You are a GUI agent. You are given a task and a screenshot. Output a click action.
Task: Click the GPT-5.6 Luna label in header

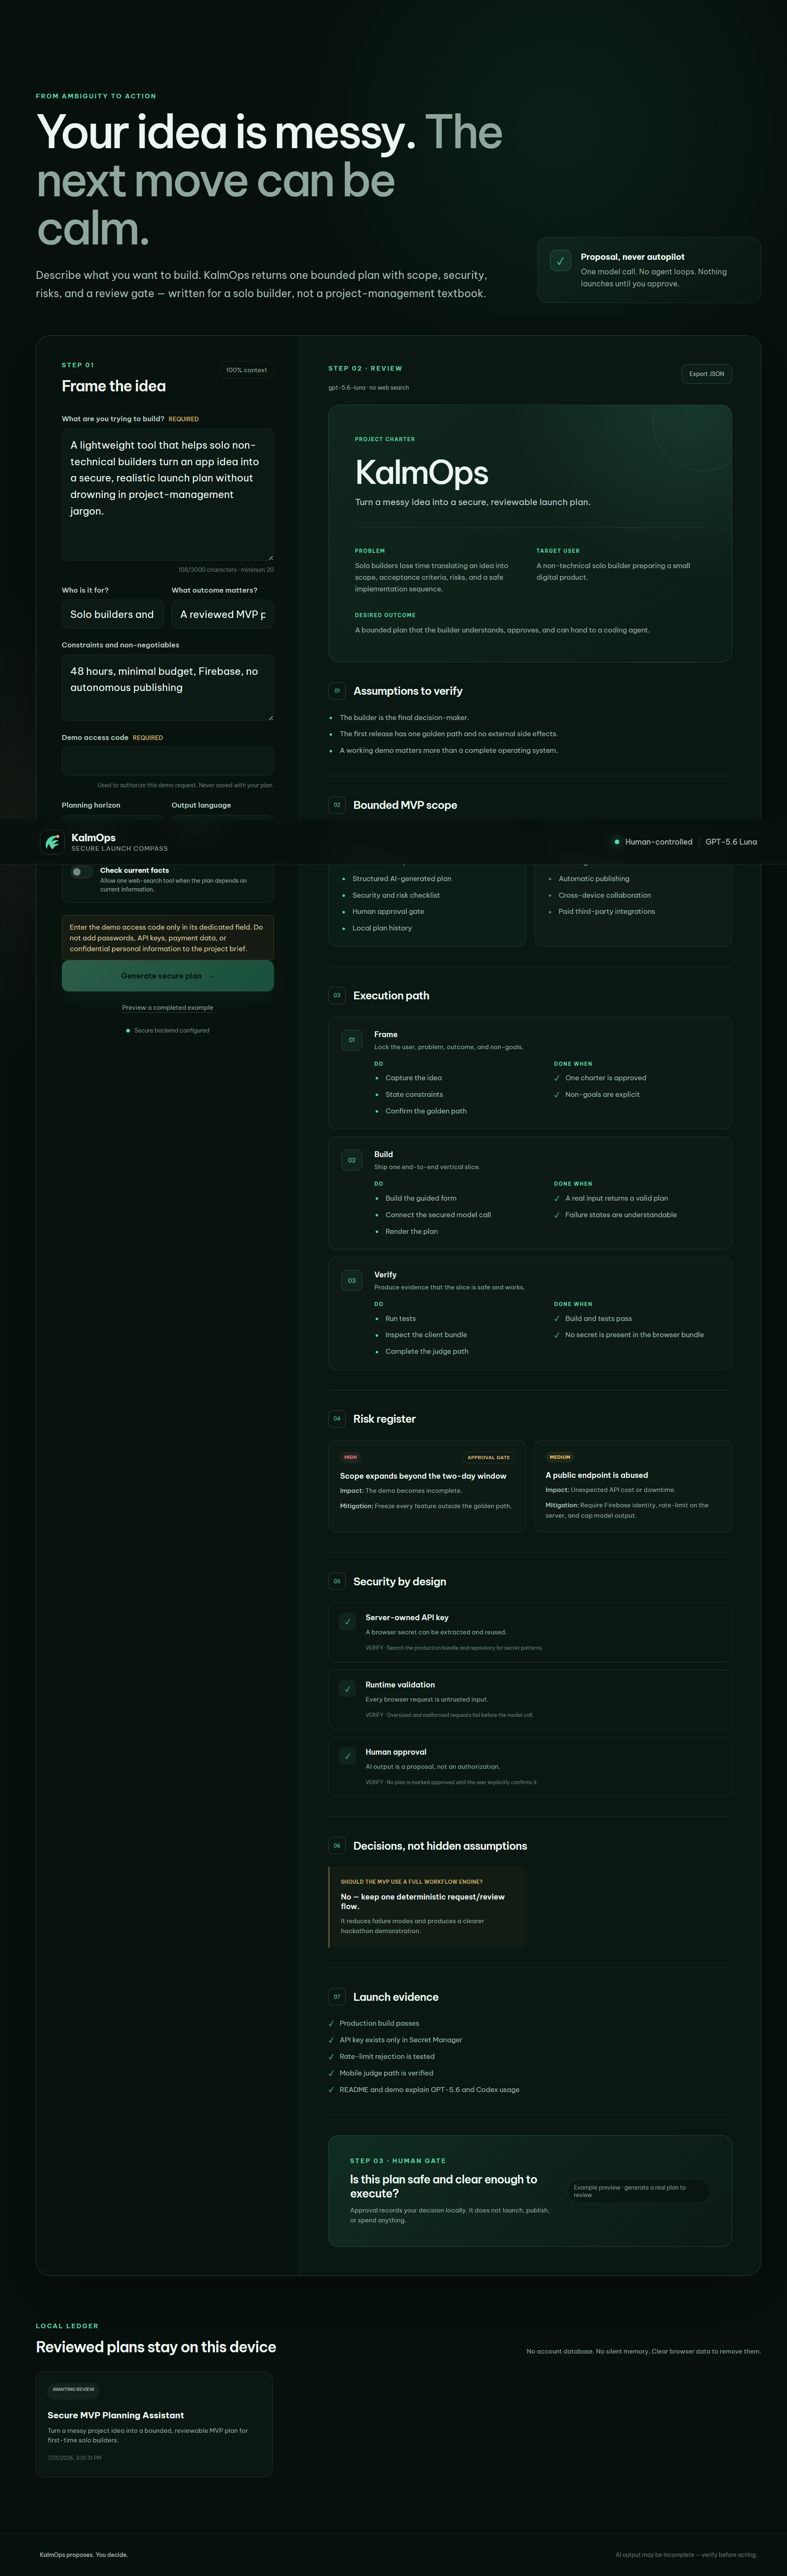tap(731, 842)
